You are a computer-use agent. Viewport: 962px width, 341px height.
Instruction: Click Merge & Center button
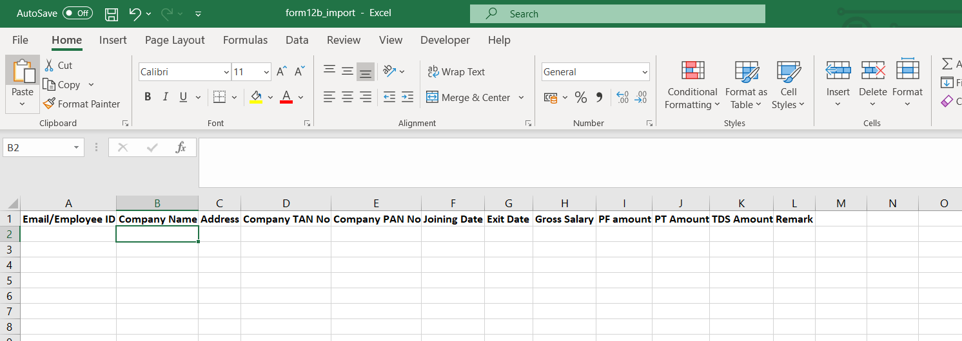pyautogui.click(x=468, y=98)
